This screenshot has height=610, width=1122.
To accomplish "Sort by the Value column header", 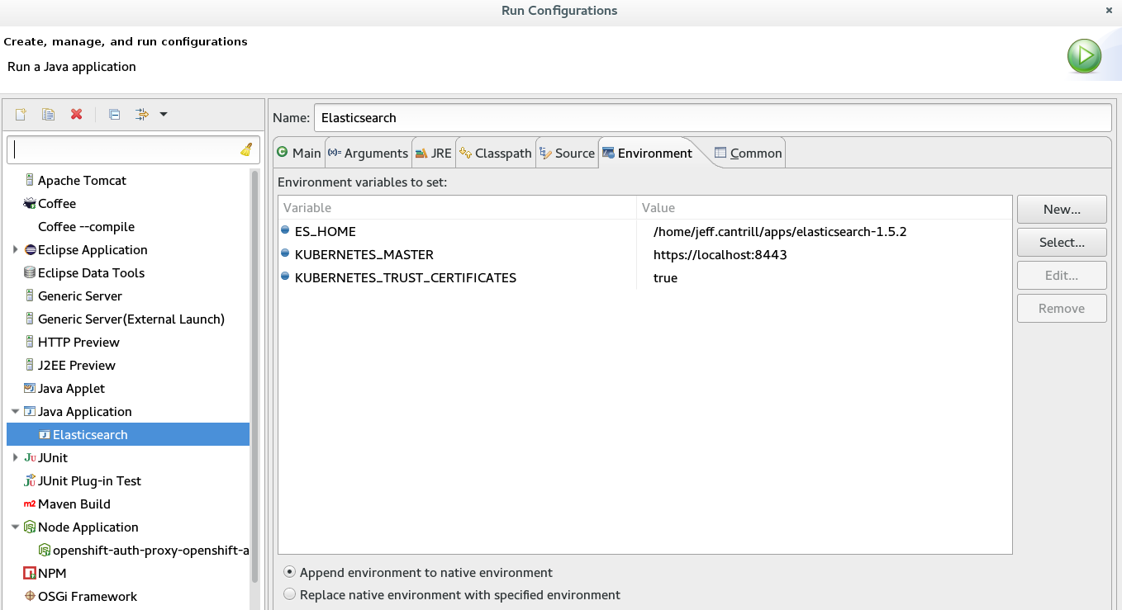I will (824, 207).
